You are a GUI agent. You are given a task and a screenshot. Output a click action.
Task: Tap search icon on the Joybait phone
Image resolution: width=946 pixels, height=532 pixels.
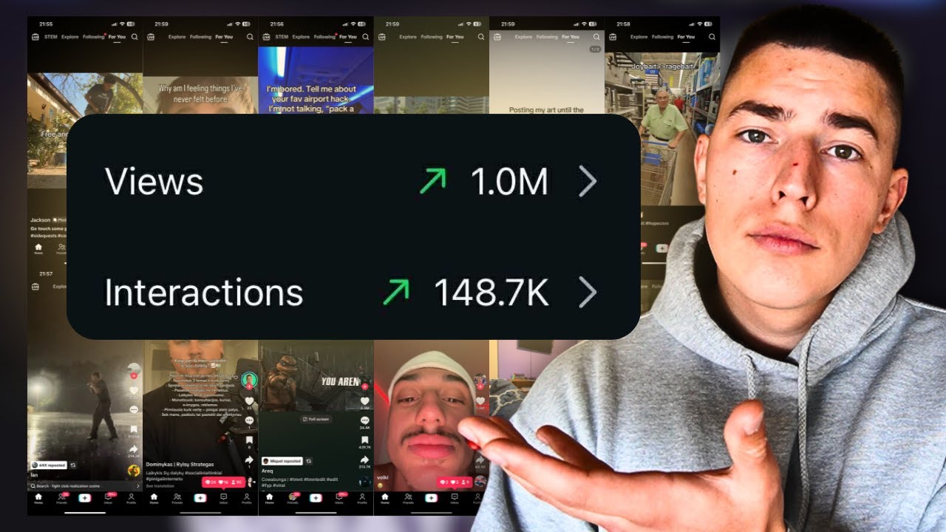712,36
